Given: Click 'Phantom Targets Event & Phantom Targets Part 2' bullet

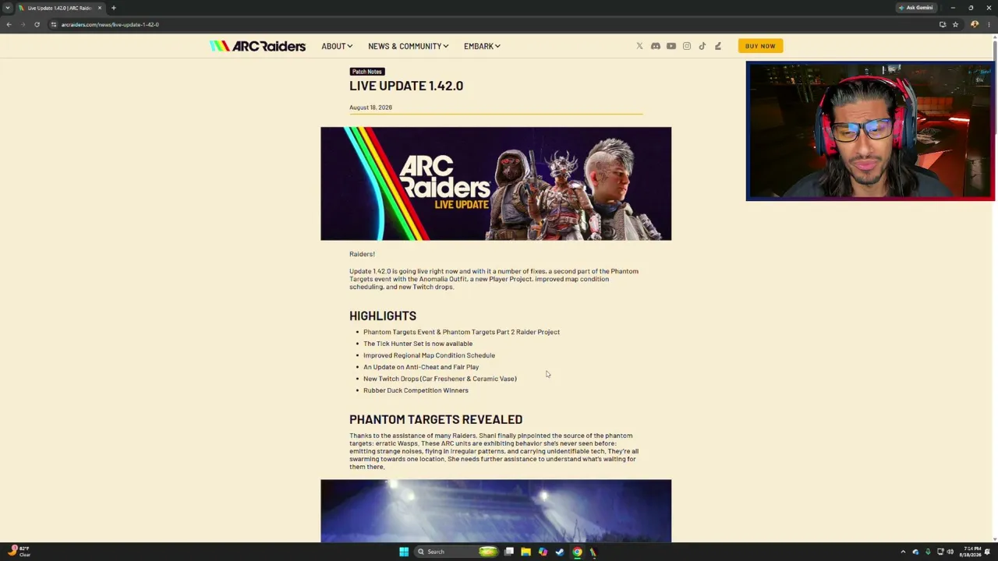Looking at the screenshot, I should click(462, 332).
